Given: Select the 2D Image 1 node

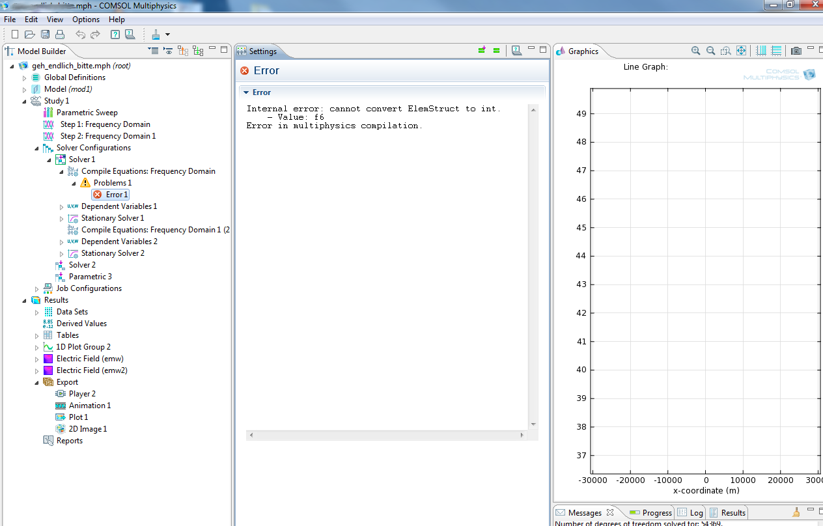Looking at the screenshot, I should click(x=81, y=429).
